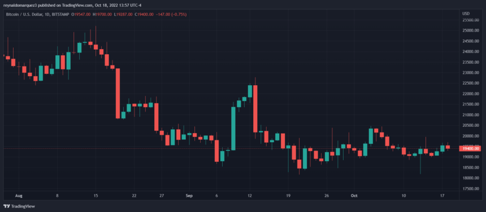This screenshot has width=486, height=212.
Task: Click the large red candle at Sep 13
Action: click(255, 108)
